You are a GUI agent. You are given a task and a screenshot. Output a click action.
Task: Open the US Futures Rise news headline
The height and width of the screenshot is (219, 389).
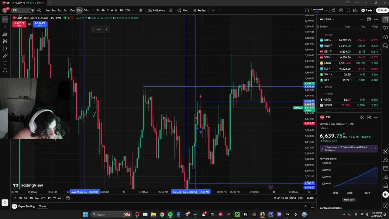(349, 149)
